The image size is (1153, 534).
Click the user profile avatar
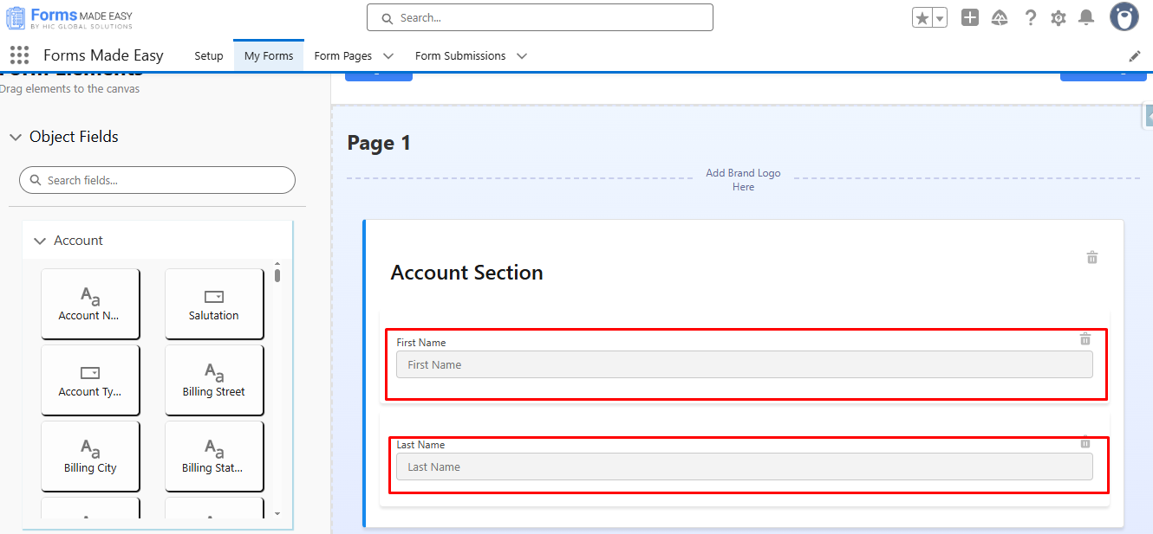coord(1124,17)
